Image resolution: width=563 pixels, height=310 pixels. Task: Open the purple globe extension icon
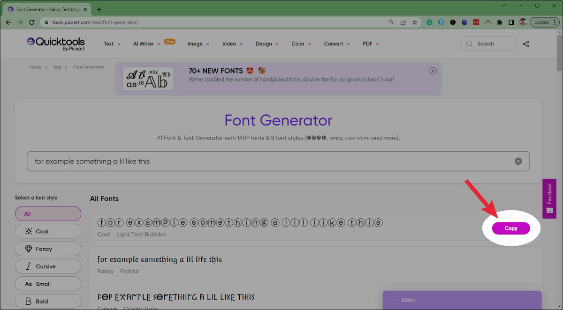(464, 22)
